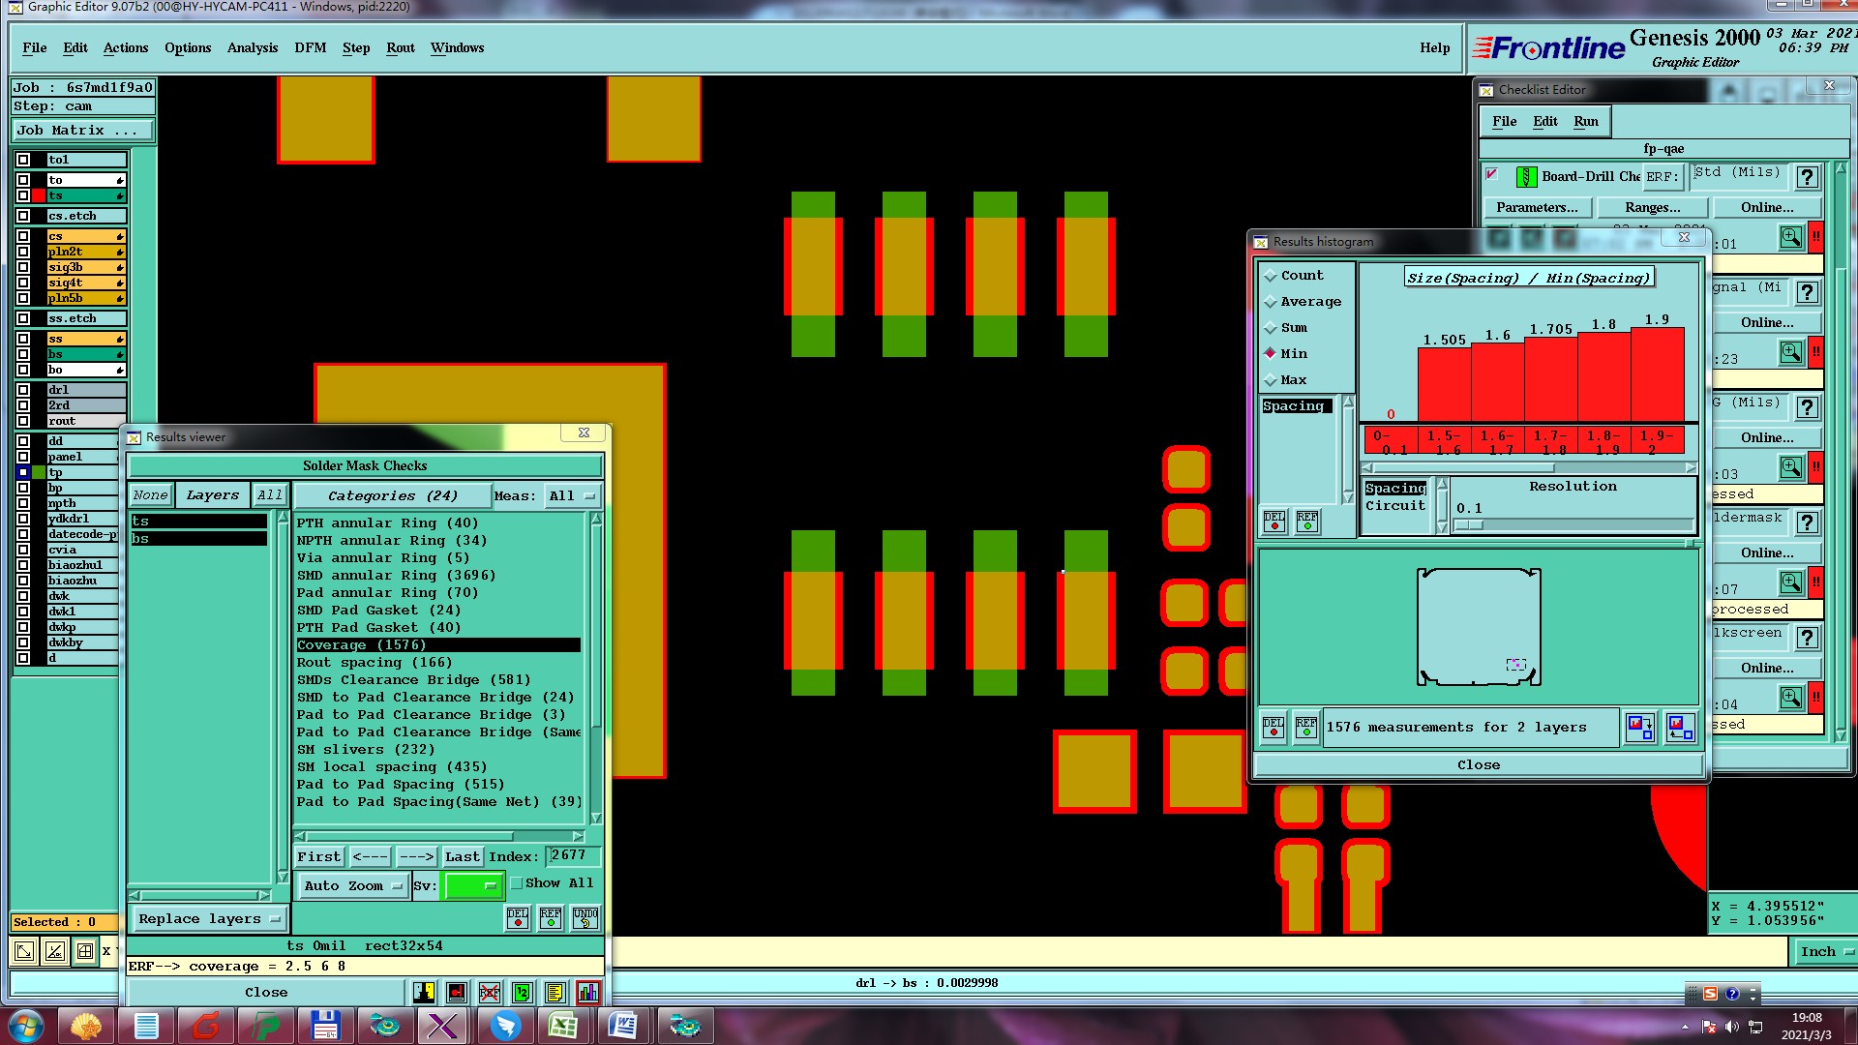This screenshot has height=1045, width=1858.
Task: Click the DEL icon left of measurements text
Action: (1273, 727)
